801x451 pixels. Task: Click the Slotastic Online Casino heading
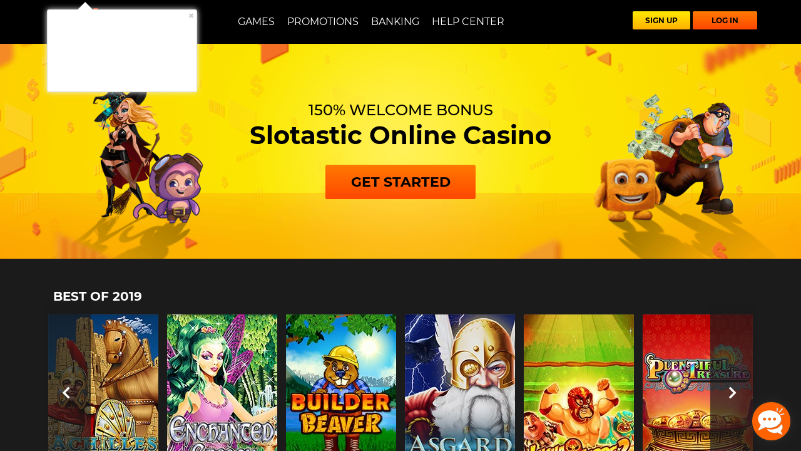[x=400, y=135]
